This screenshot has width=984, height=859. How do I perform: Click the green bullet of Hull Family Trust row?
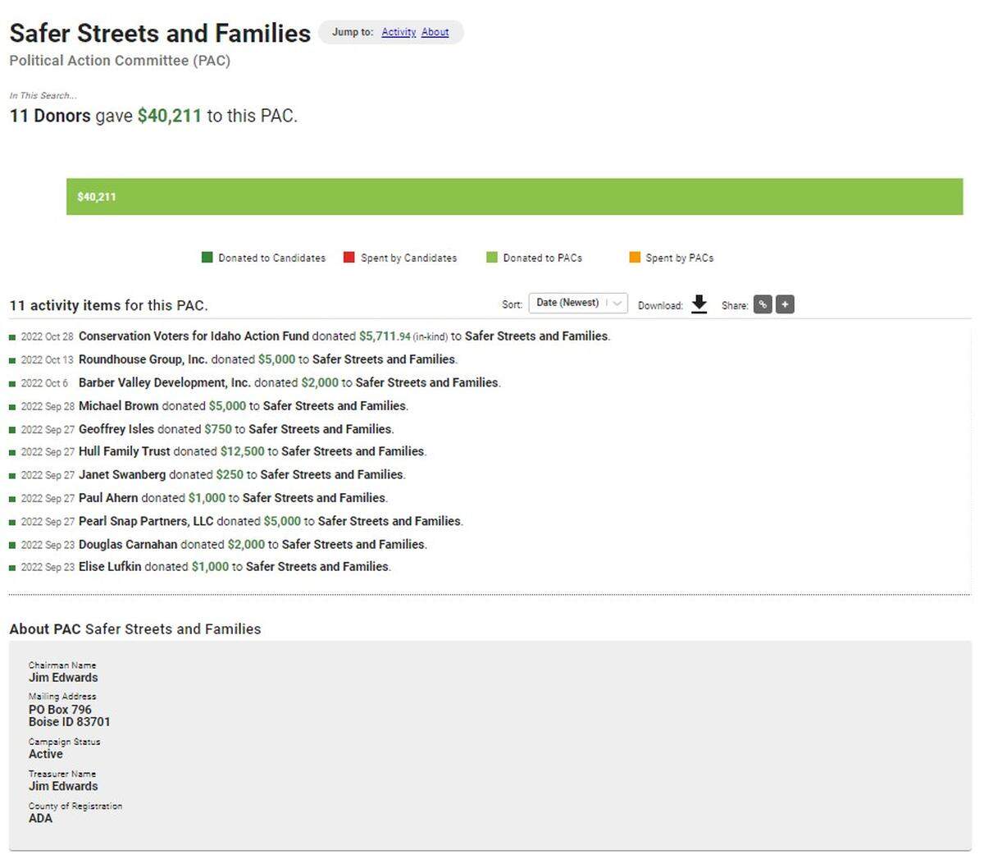pyautogui.click(x=12, y=453)
